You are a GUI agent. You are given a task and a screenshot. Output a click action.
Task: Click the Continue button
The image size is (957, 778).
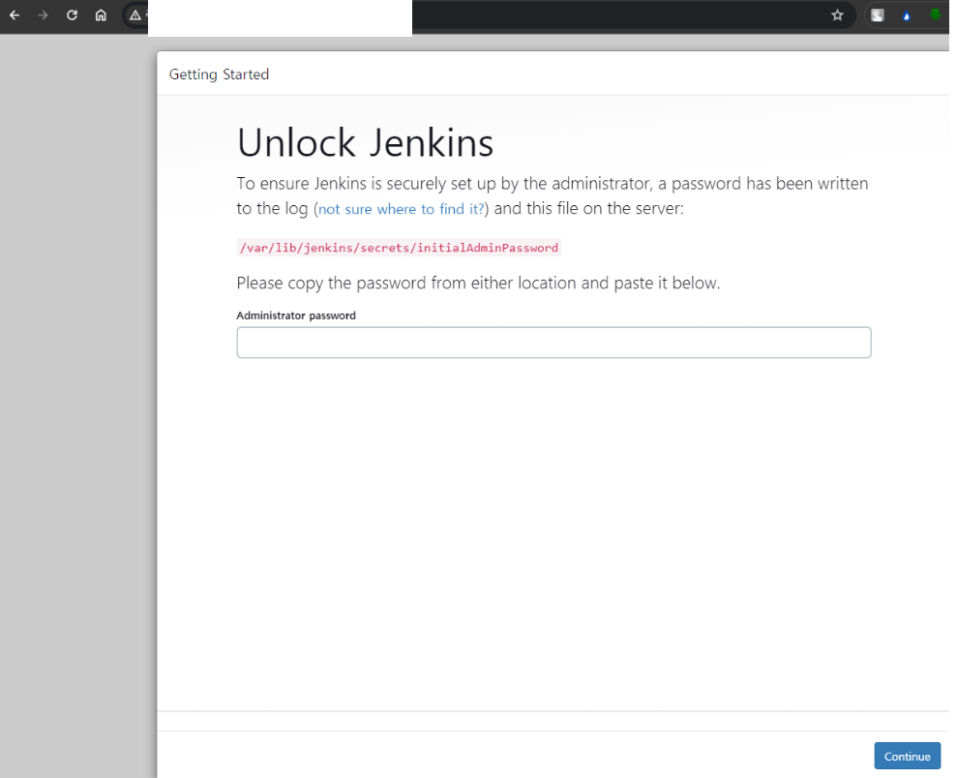(x=907, y=756)
